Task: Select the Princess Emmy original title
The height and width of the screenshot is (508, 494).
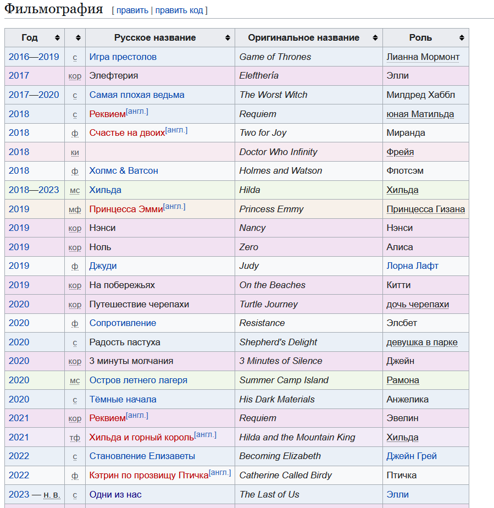Action: tap(271, 209)
